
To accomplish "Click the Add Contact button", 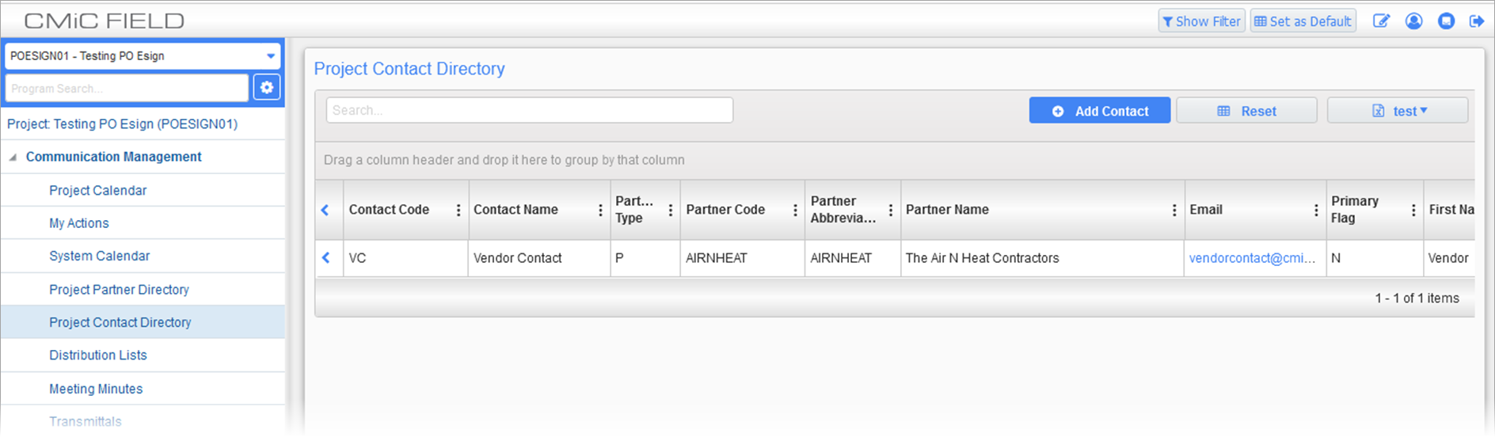I will (1100, 111).
